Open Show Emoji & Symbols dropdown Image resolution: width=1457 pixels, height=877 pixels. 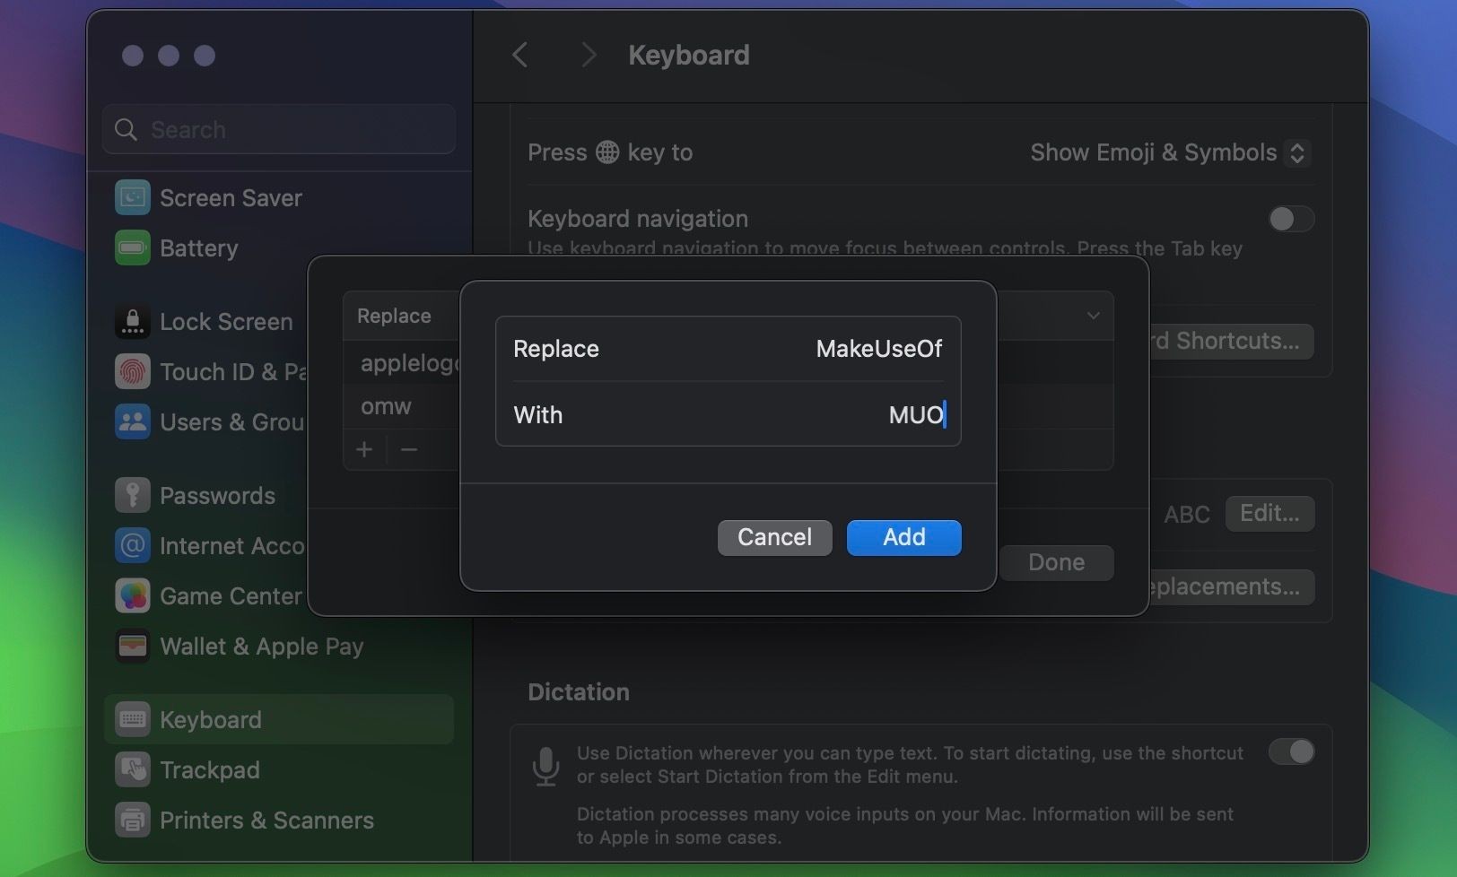tap(1170, 152)
